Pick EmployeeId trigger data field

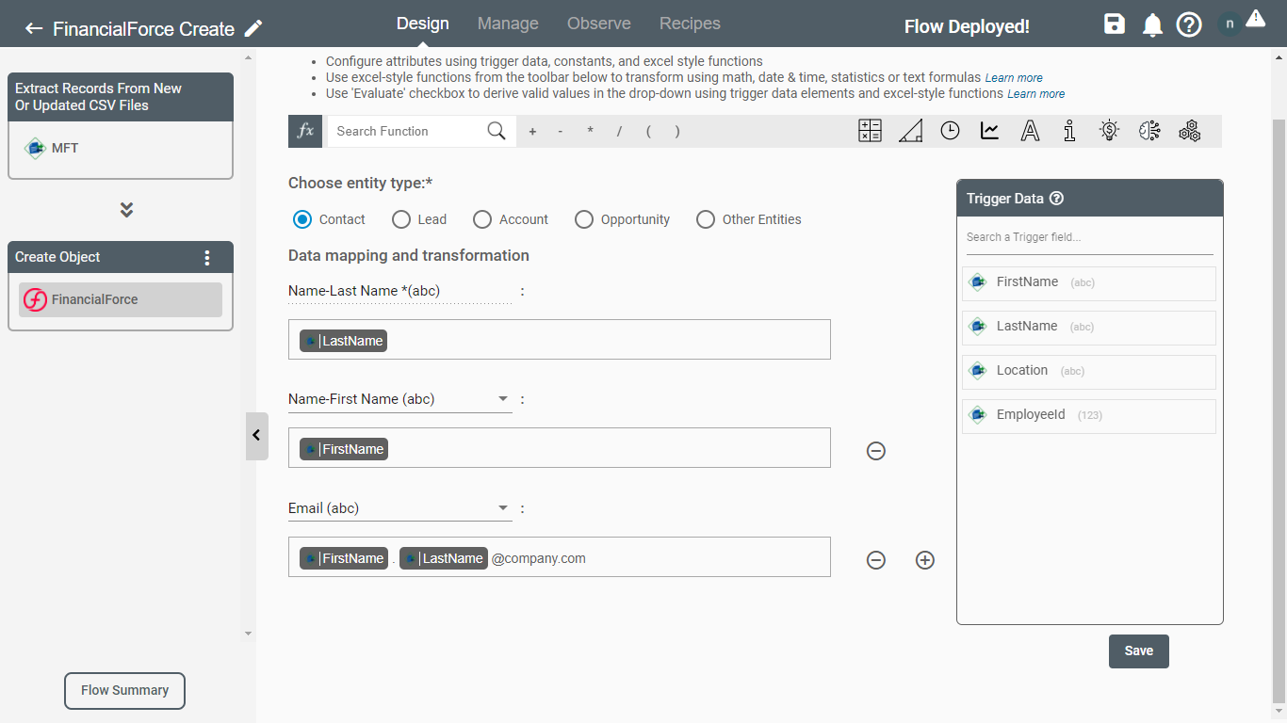click(1089, 415)
